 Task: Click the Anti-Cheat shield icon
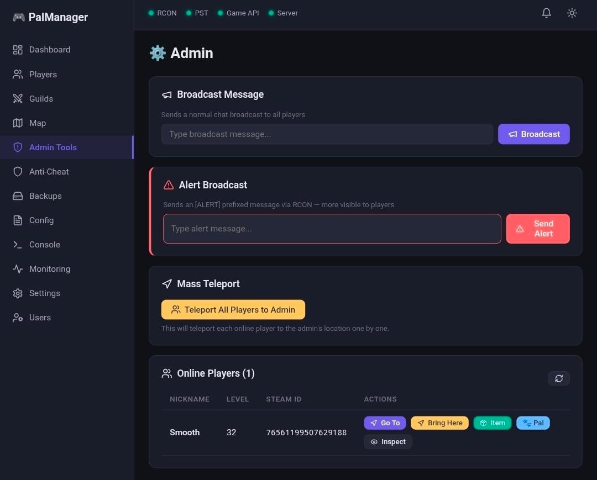click(18, 172)
